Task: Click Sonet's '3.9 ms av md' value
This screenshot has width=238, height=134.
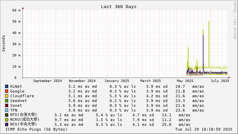Action: click(83, 105)
